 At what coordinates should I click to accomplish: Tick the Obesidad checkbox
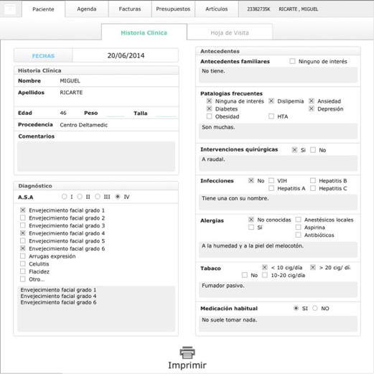tap(209, 116)
